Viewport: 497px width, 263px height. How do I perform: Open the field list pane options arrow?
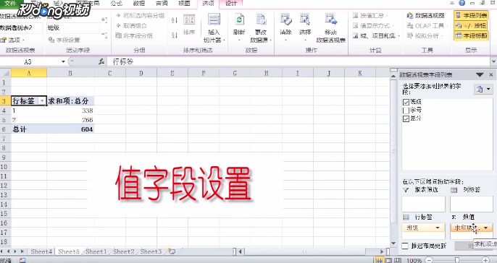480,75
